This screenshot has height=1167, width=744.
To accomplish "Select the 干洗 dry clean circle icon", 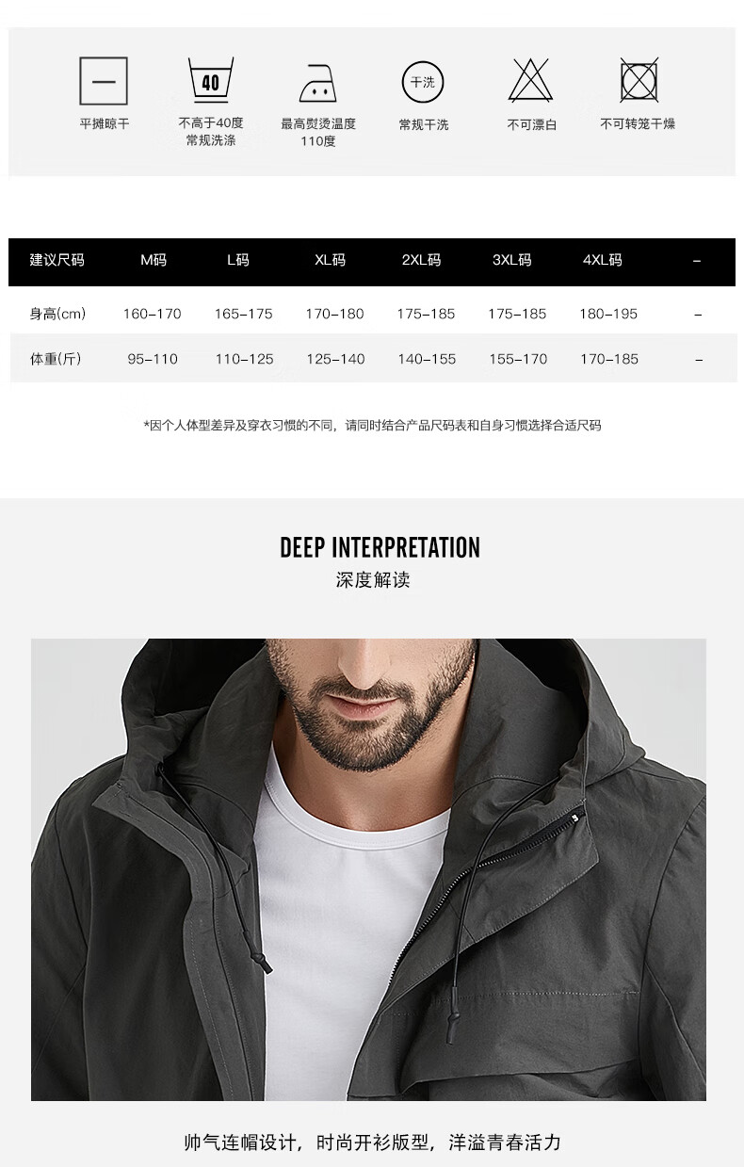I will (x=423, y=82).
